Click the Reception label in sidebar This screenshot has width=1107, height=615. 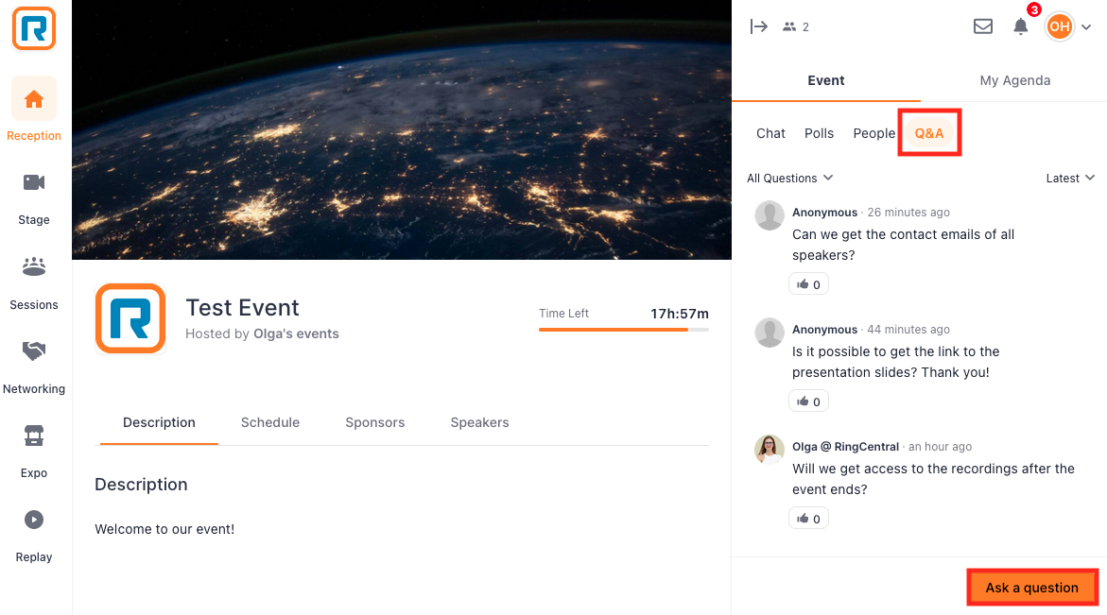(x=34, y=135)
